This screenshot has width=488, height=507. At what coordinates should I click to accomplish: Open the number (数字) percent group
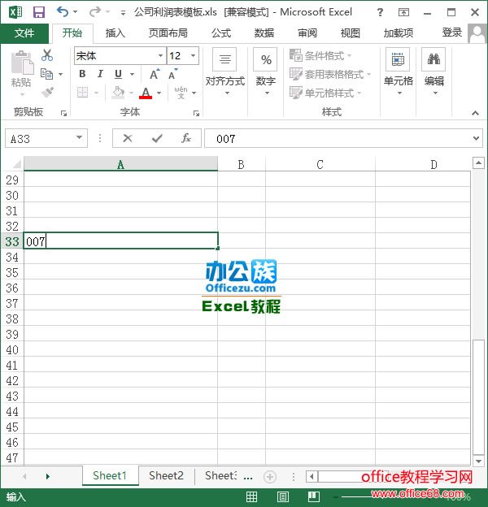point(266,73)
